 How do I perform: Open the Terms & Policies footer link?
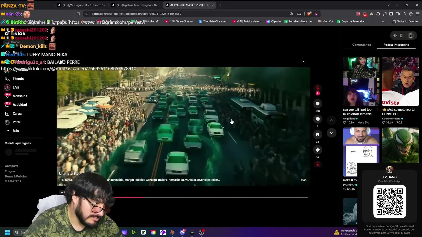[16, 176]
